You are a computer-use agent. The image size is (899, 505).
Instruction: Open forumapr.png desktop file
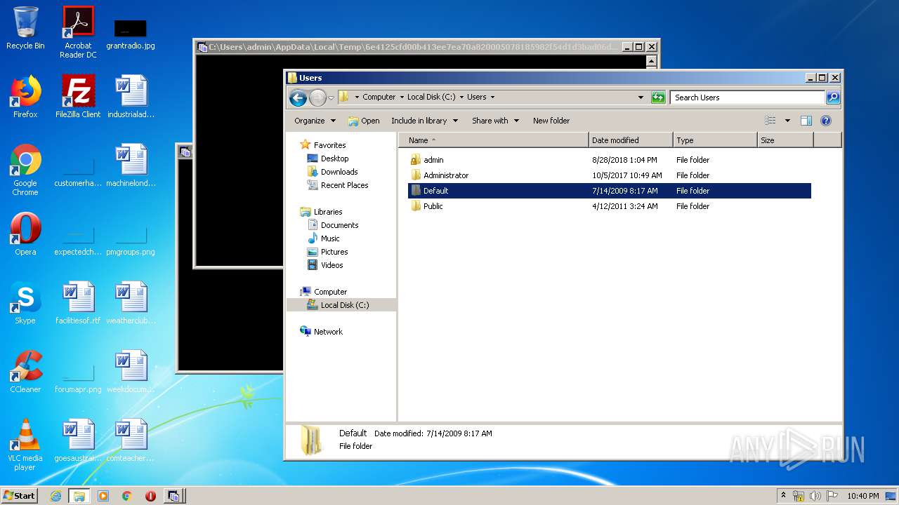tap(78, 379)
